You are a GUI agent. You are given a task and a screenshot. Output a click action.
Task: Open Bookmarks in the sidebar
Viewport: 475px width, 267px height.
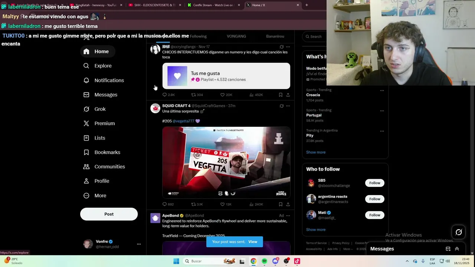[102, 152]
